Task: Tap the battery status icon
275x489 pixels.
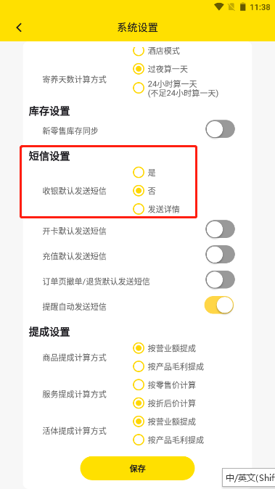Action: tap(242, 7)
